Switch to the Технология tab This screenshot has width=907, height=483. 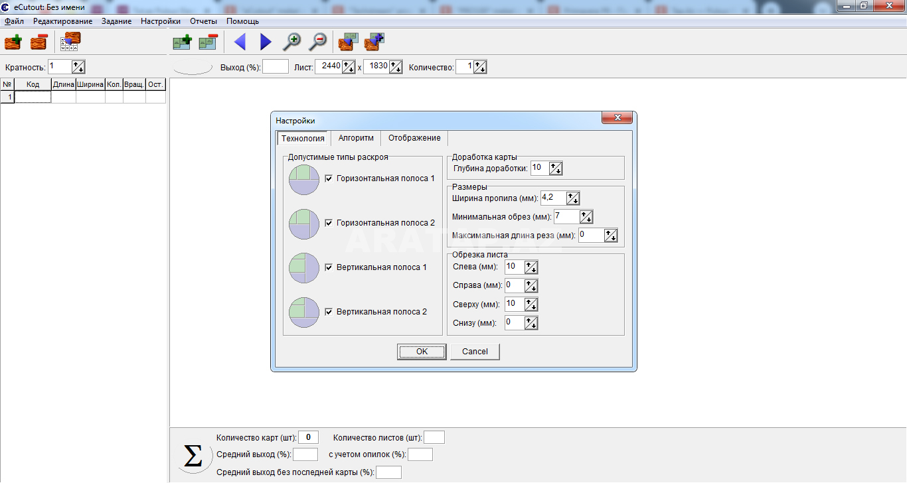coord(303,138)
